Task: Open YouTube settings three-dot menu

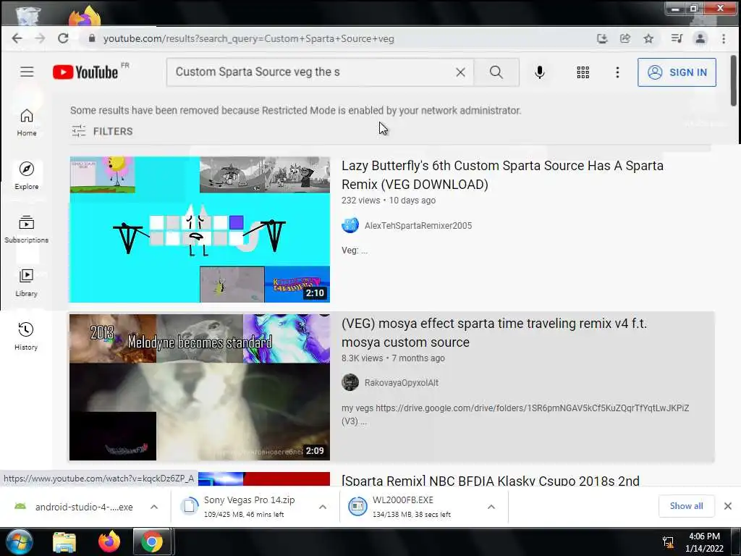Action: pyautogui.click(x=617, y=72)
